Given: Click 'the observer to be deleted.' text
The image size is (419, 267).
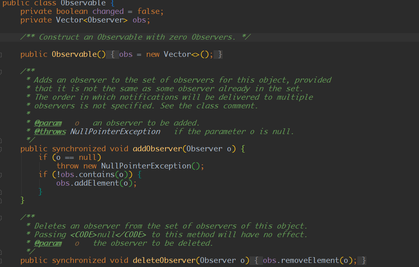Looking at the screenshot, I should pyautogui.click(x=153, y=243).
